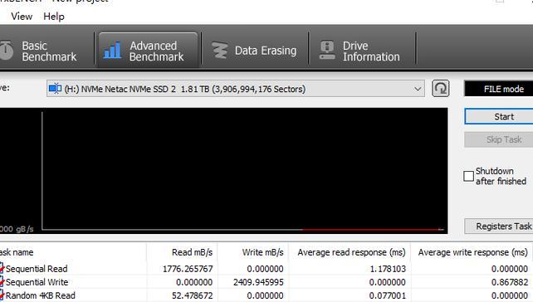
Task: Click the Write mB/s column header
Action: click(253, 252)
